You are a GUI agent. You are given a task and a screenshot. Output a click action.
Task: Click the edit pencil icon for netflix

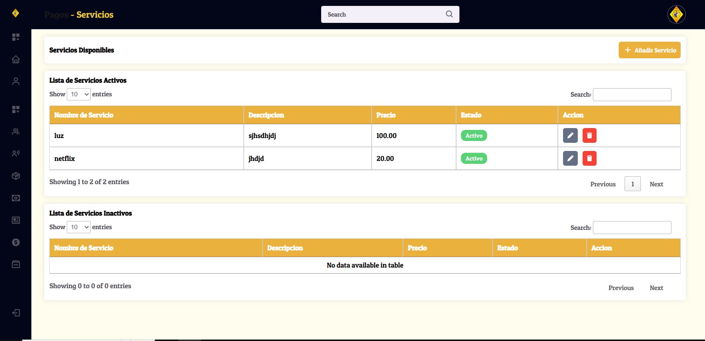click(x=570, y=158)
